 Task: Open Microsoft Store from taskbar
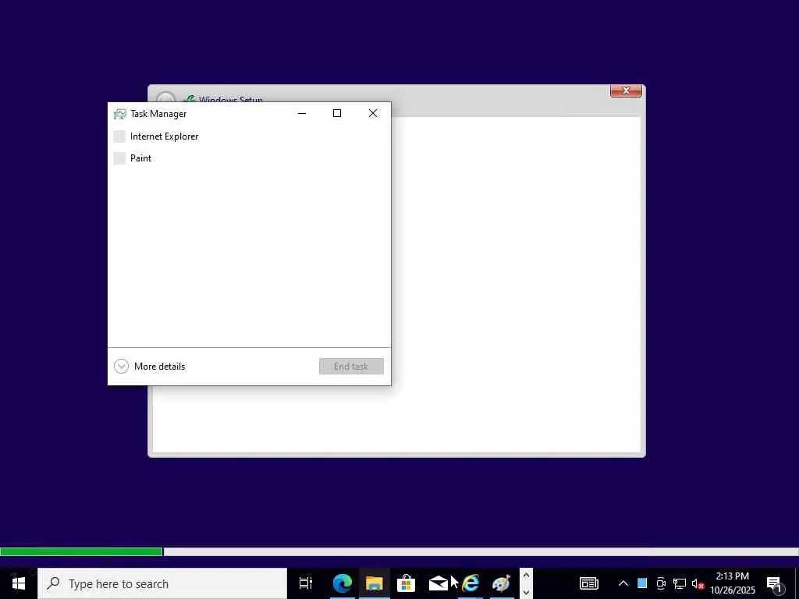tap(406, 583)
